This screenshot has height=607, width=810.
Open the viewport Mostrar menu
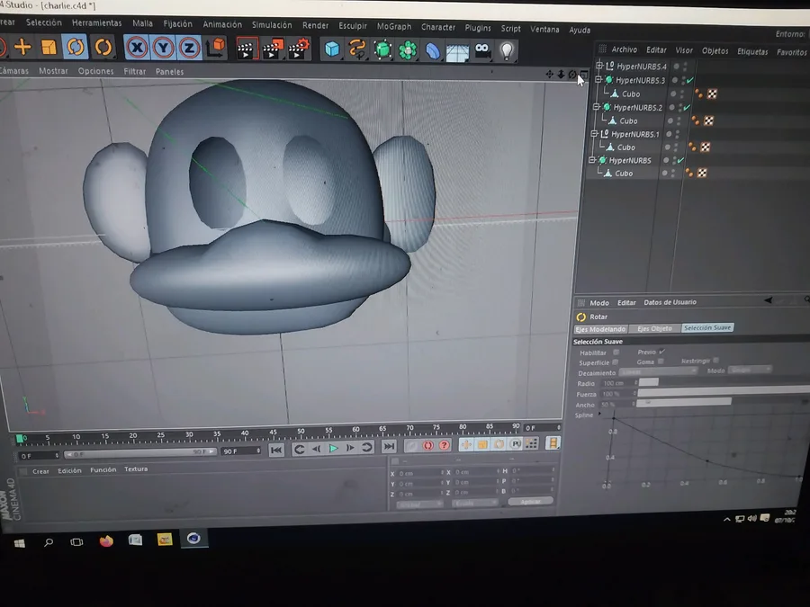[54, 71]
